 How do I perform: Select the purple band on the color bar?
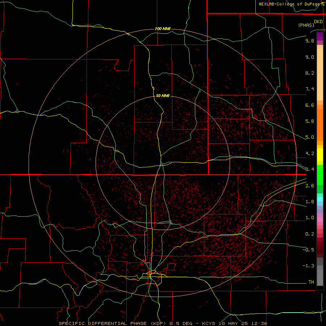(320, 37)
